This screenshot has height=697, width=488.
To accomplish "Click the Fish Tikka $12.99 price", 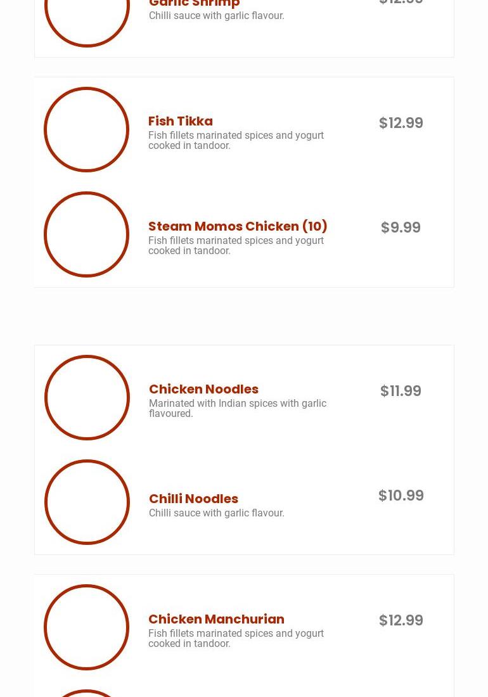I will pos(401,123).
